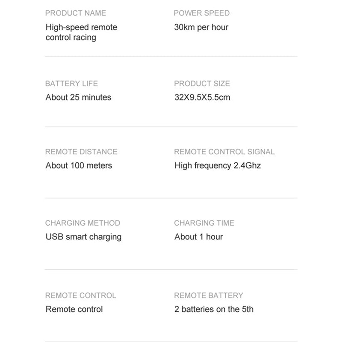This screenshot has width=342, height=342.
Task: Select the 32X9.5X5.5cm dimension text
Action: click(202, 97)
